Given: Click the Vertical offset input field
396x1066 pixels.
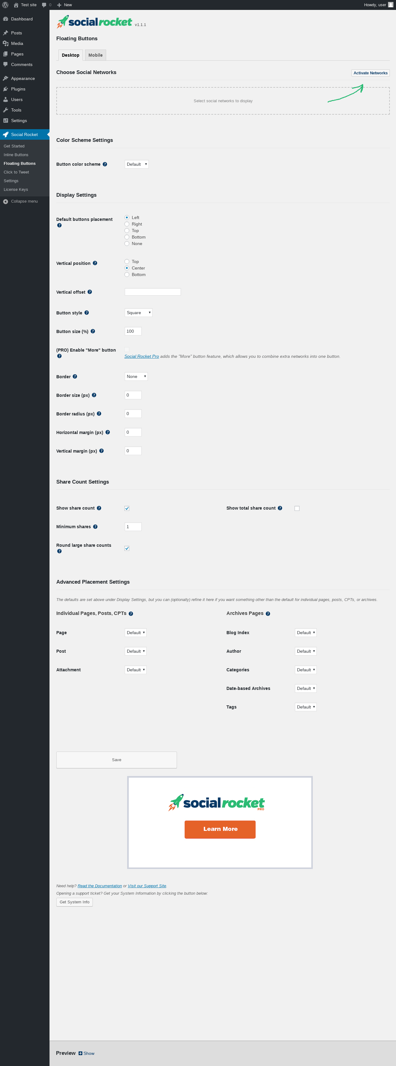Looking at the screenshot, I should click(153, 292).
